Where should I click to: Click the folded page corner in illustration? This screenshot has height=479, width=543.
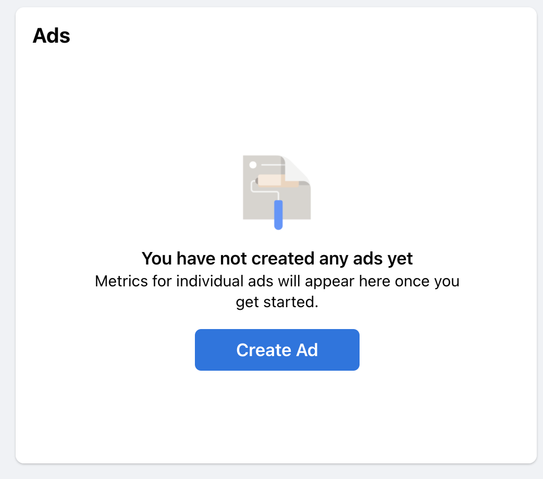pyautogui.click(x=297, y=169)
